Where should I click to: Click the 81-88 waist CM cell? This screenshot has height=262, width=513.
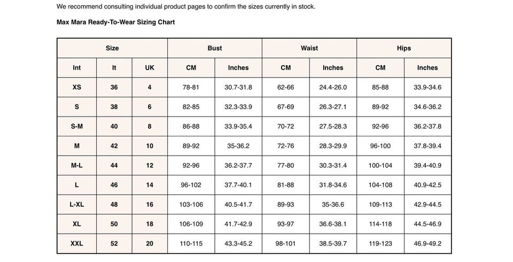285,185
